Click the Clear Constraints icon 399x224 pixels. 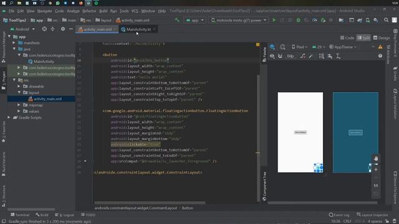coord(302,56)
